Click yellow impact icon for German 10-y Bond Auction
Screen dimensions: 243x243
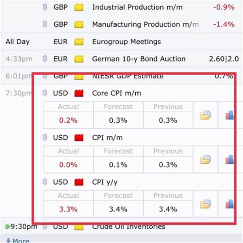coord(79,59)
